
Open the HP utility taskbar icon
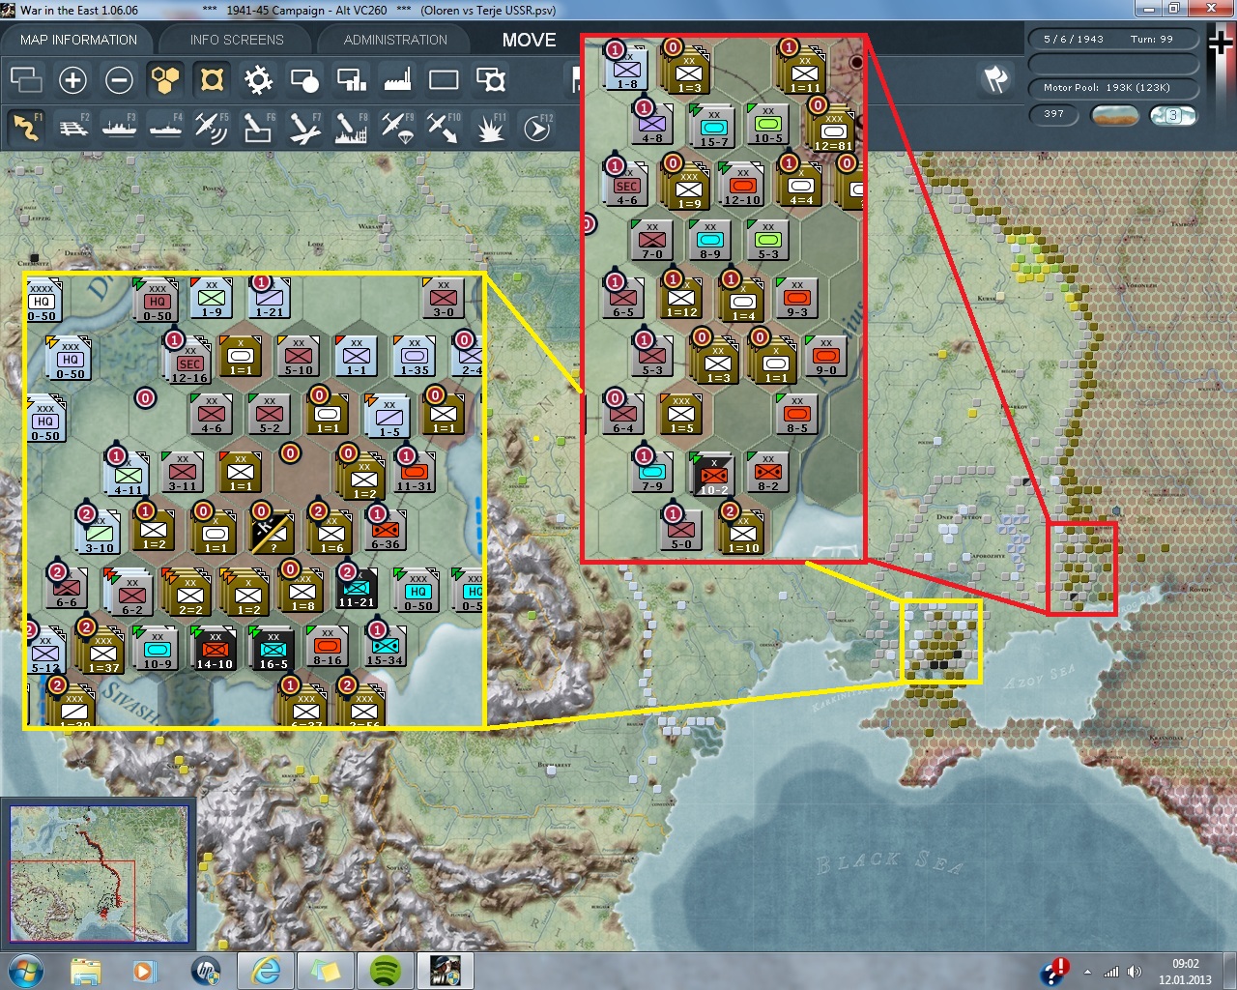pos(206,971)
